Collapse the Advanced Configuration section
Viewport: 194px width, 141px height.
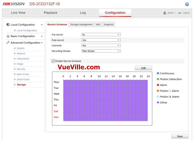pyautogui.click(x=42, y=43)
